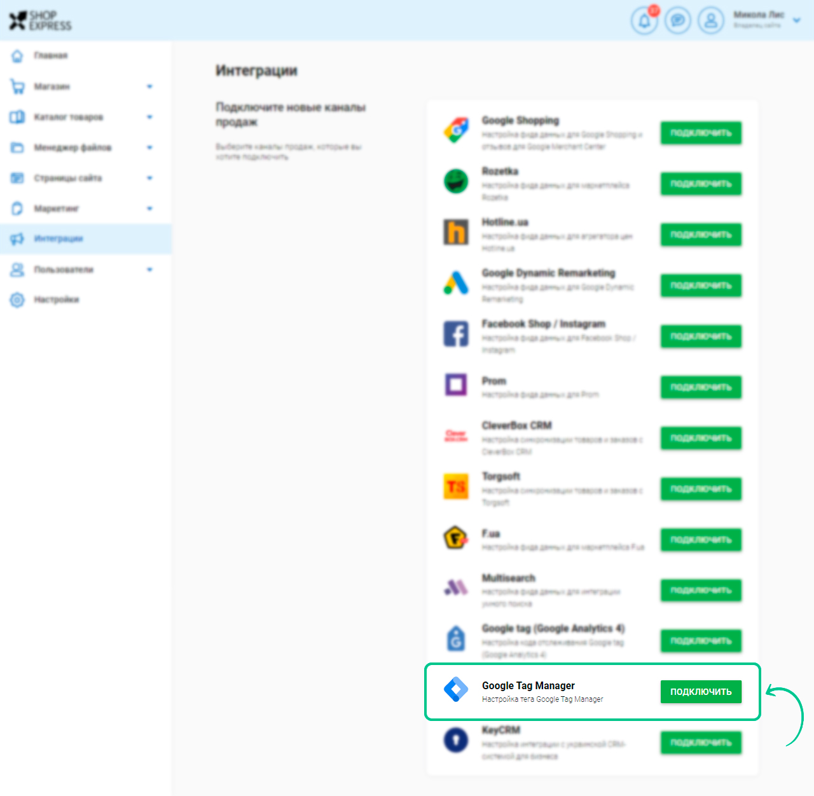This screenshot has width=814, height=796.
Task: Select the Интеграции menu item
Action: pos(86,239)
